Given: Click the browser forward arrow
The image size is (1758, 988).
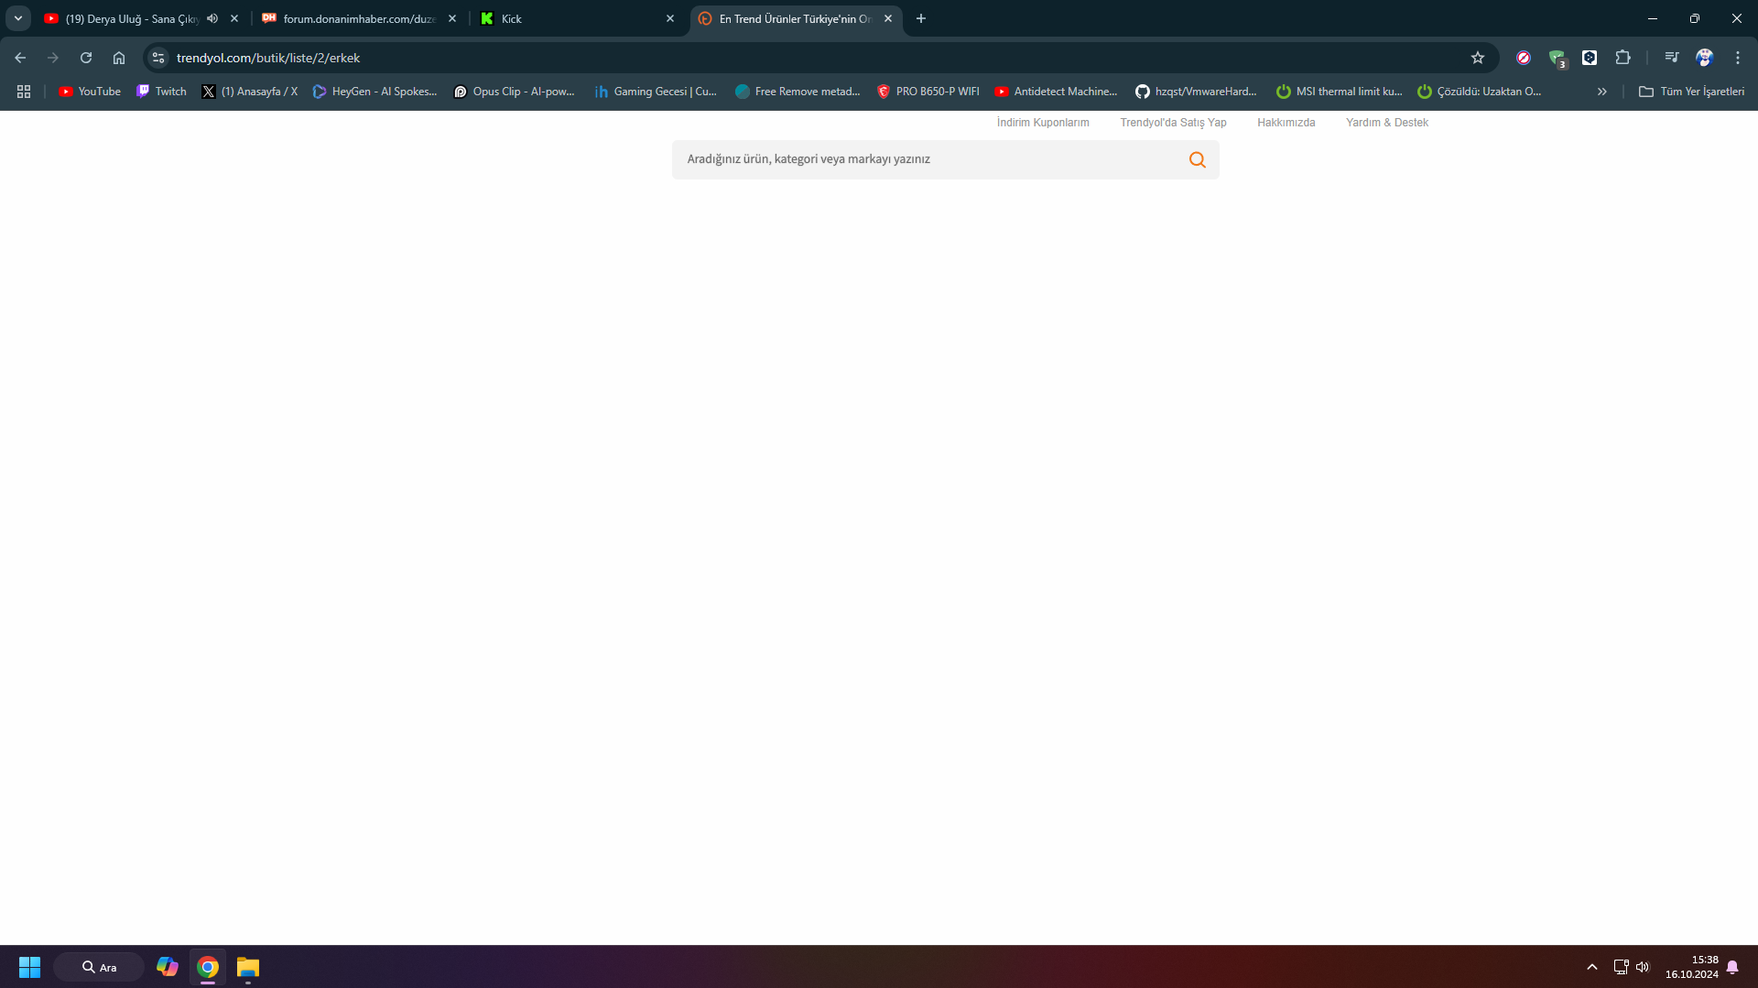Looking at the screenshot, I should click(53, 58).
